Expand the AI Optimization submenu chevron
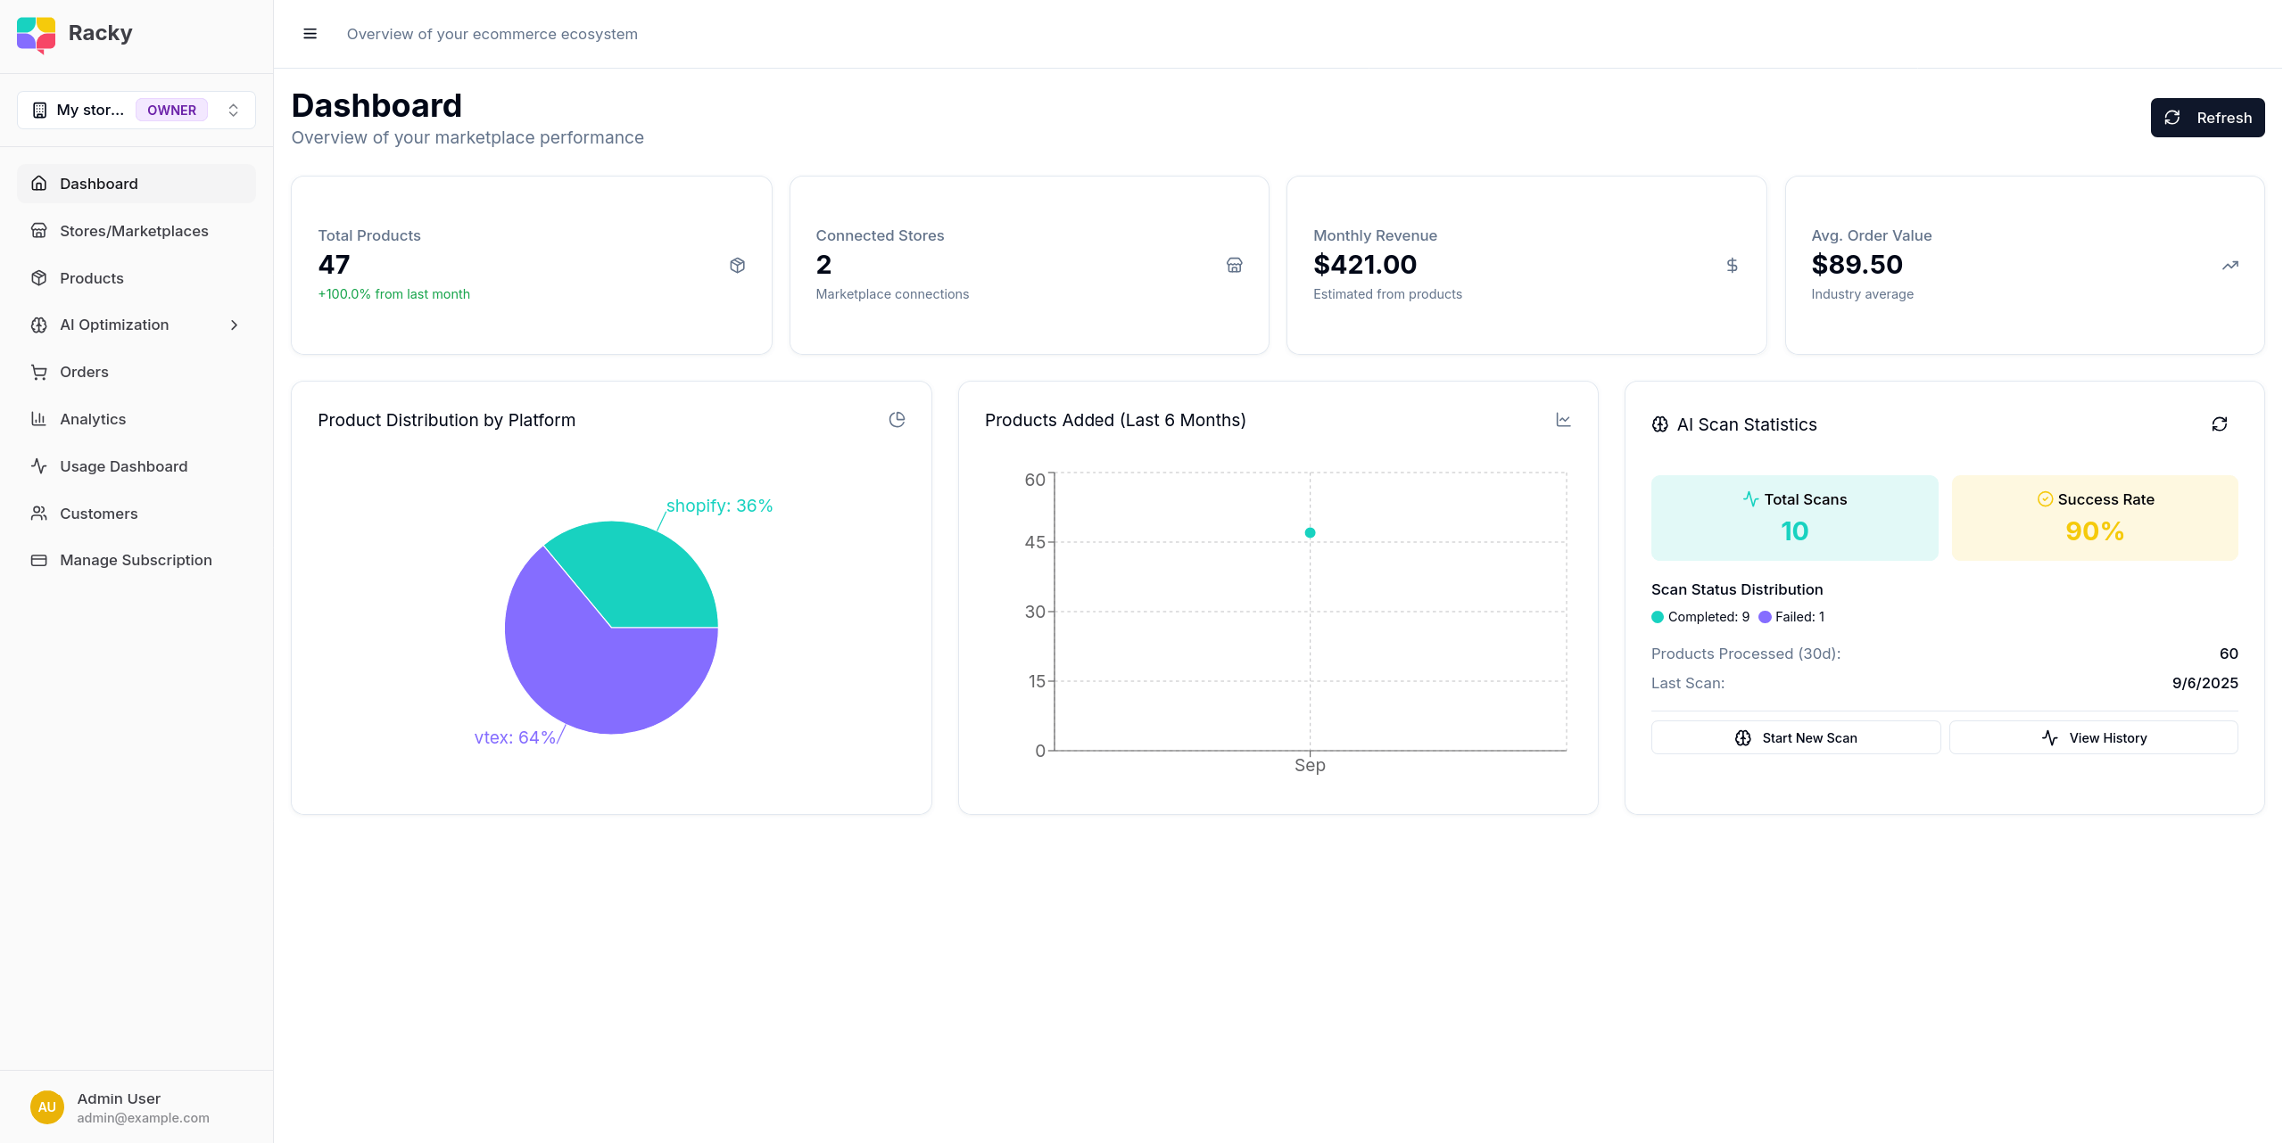Image resolution: width=2283 pixels, height=1143 pixels. [234, 325]
